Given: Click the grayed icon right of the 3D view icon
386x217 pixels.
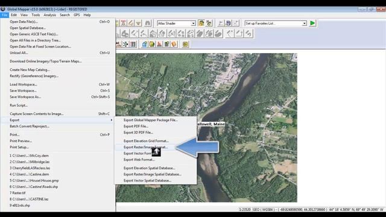Looking at the screenshot, I should [236, 23].
